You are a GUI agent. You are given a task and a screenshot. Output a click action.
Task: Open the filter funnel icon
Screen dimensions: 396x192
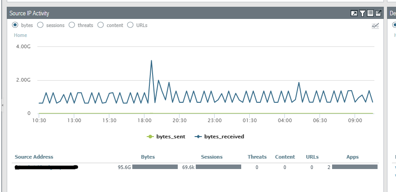click(362, 14)
